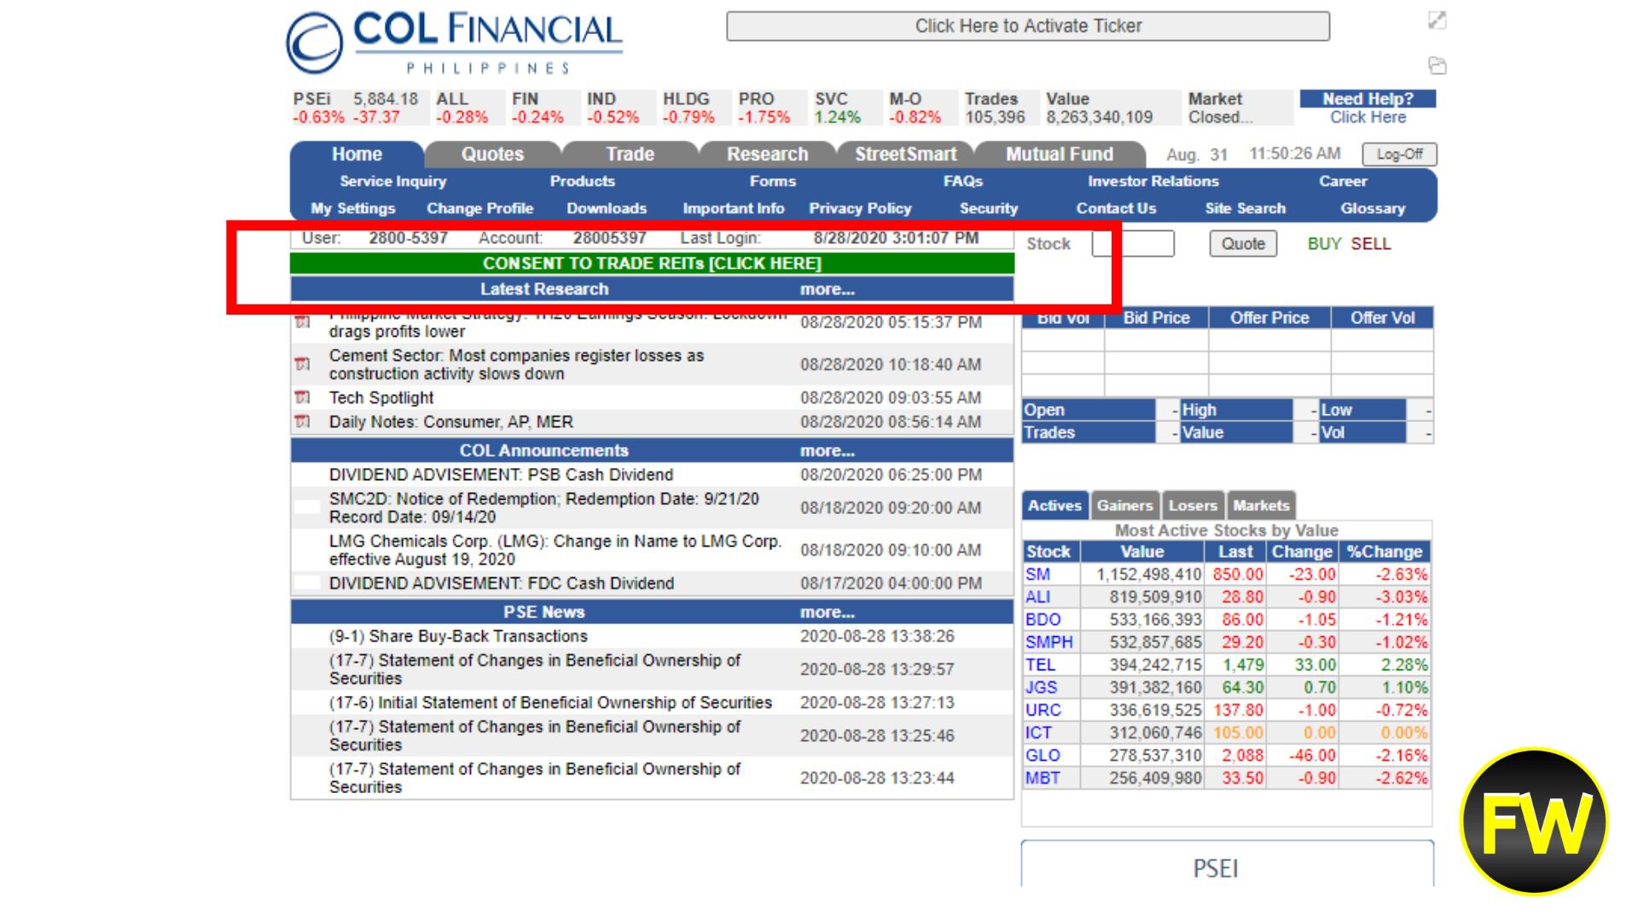1638x921 pixels.
Task: Click the JGS stock symbol
Action: (1041, 687)
